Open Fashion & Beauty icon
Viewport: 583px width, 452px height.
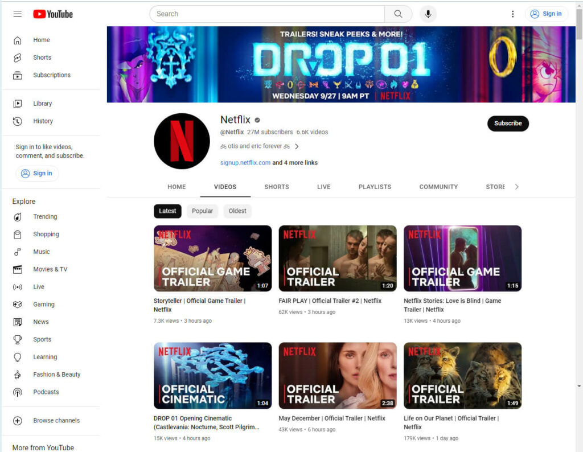(x=18, y=375)
